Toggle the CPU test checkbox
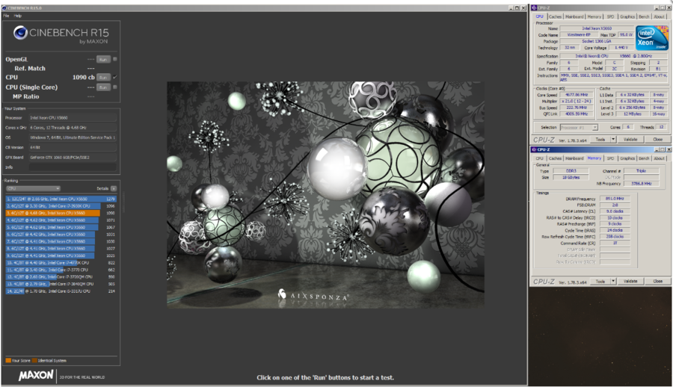673x387 pixels. pos(115,77)
